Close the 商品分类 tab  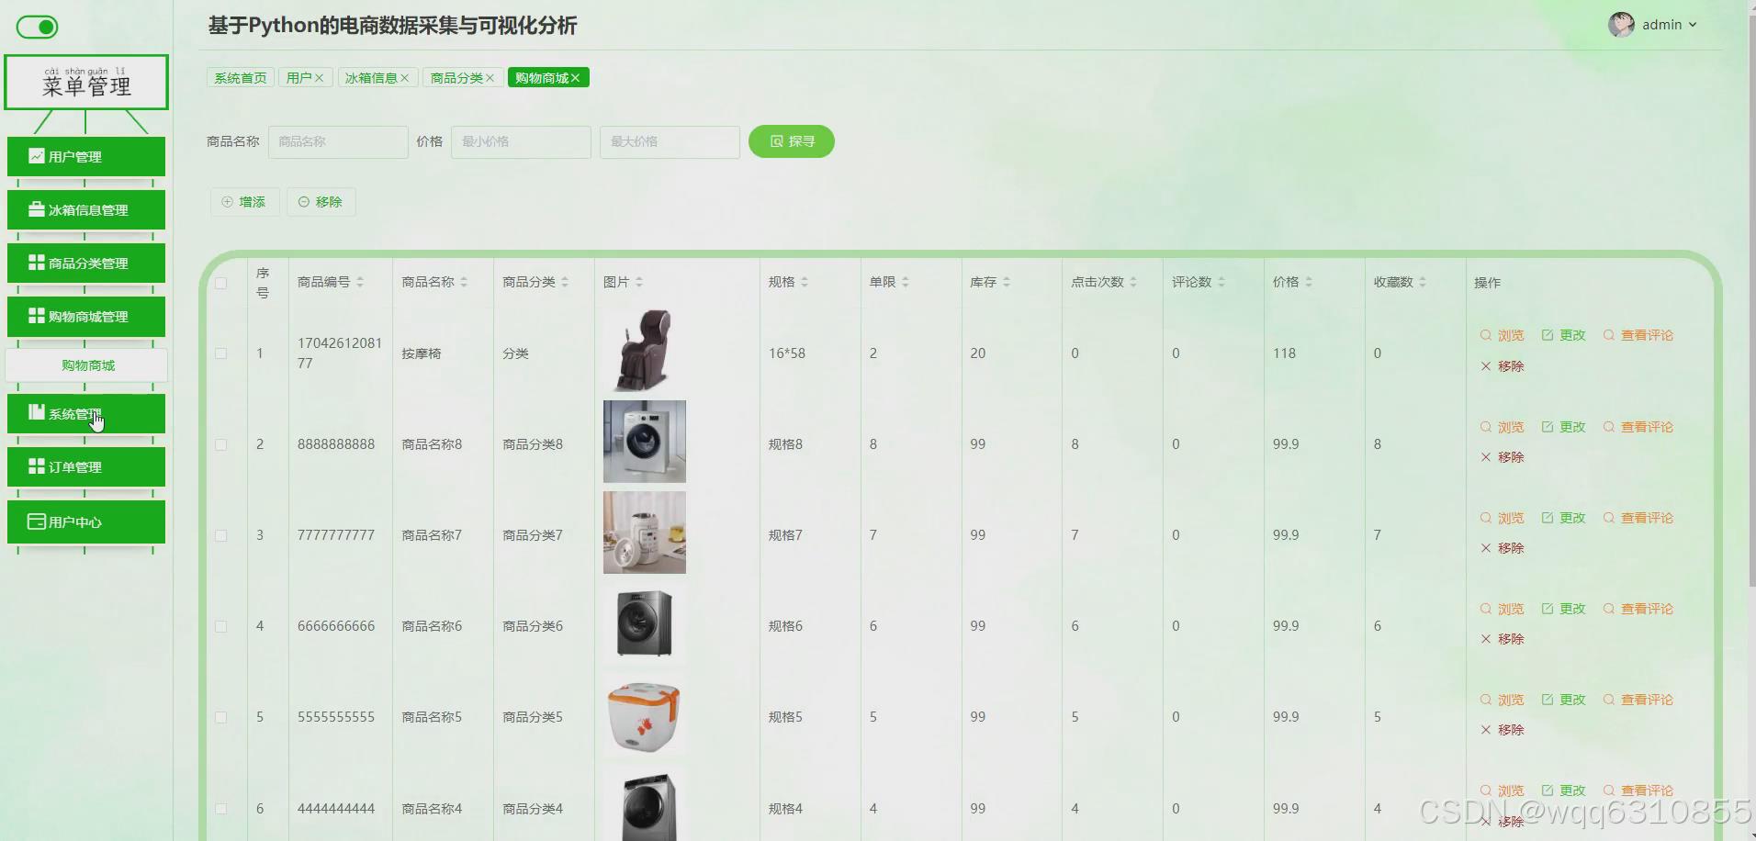(490, 78)
